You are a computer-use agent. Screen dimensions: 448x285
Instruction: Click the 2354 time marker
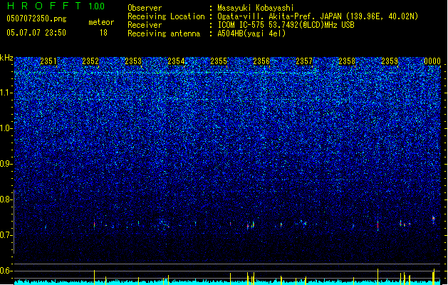[177, 61]
